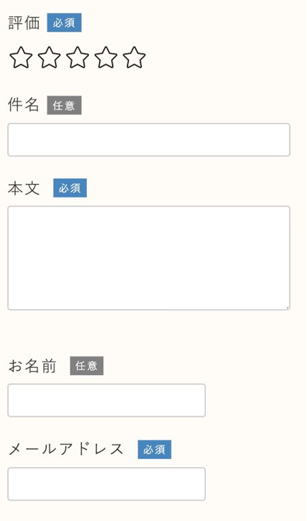Click the お名前 field label

click(32, 367)
